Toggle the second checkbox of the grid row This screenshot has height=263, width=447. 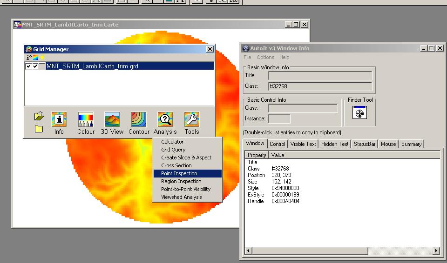(x=35, y=66)
